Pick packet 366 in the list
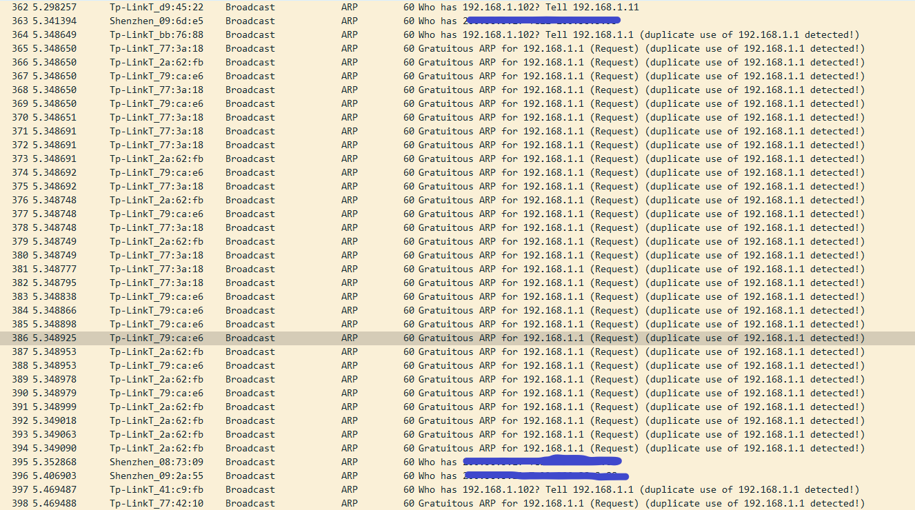 [457, 62]
